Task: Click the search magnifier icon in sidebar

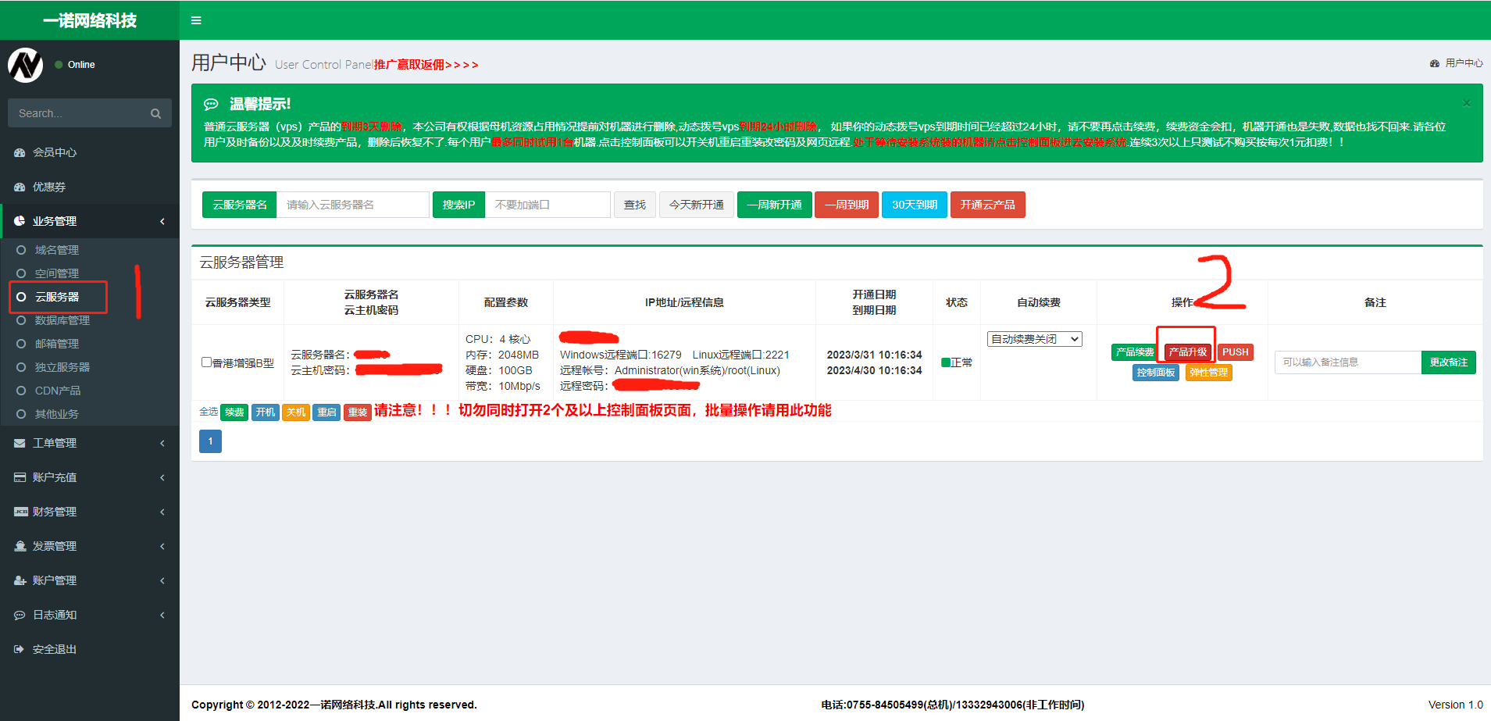Action: tap(155, 113)
